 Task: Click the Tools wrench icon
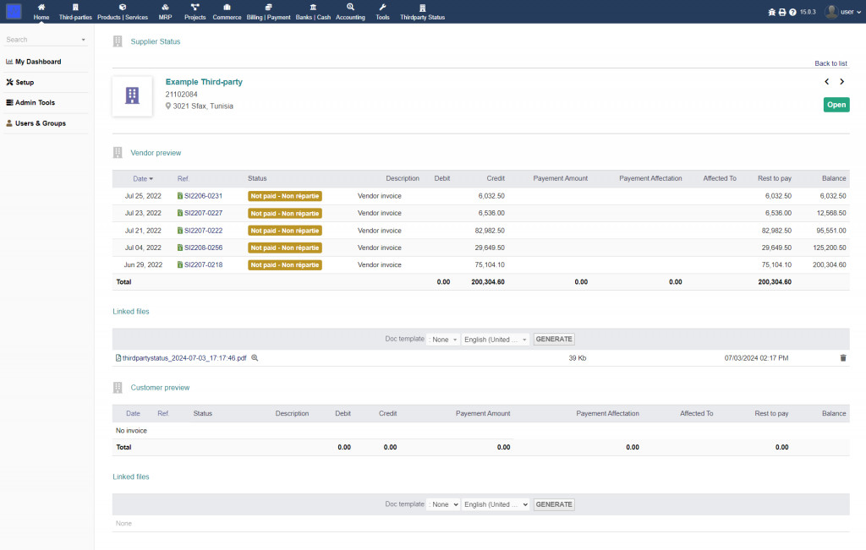click(382, 8)
